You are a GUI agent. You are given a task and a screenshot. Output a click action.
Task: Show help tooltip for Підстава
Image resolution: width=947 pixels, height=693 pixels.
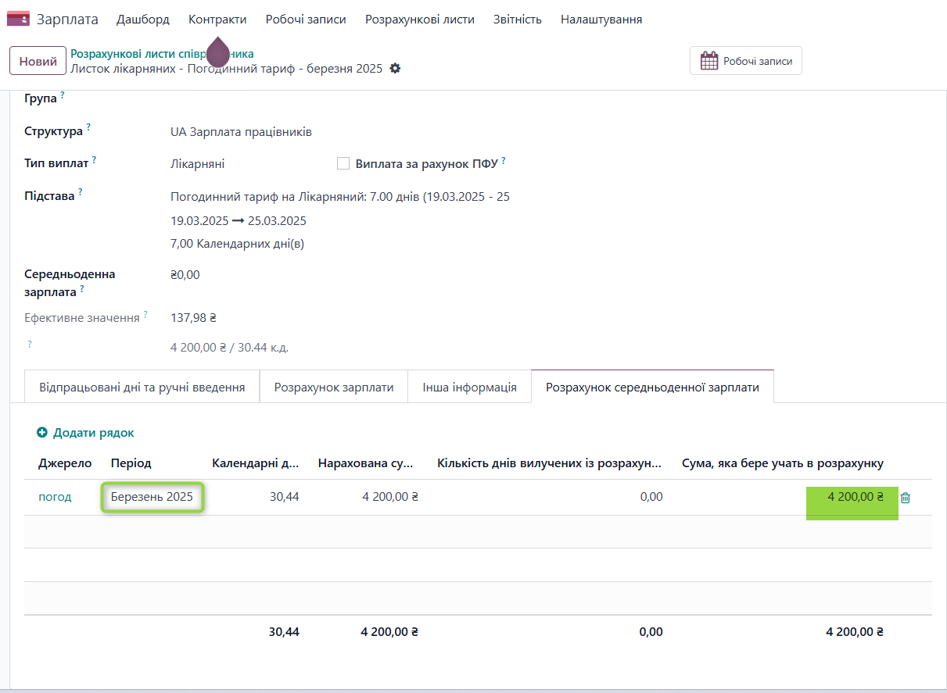pyautogui.click(x=80, y=191)
